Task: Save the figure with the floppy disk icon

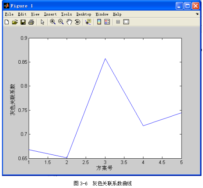Action: (x=23, y=22)
